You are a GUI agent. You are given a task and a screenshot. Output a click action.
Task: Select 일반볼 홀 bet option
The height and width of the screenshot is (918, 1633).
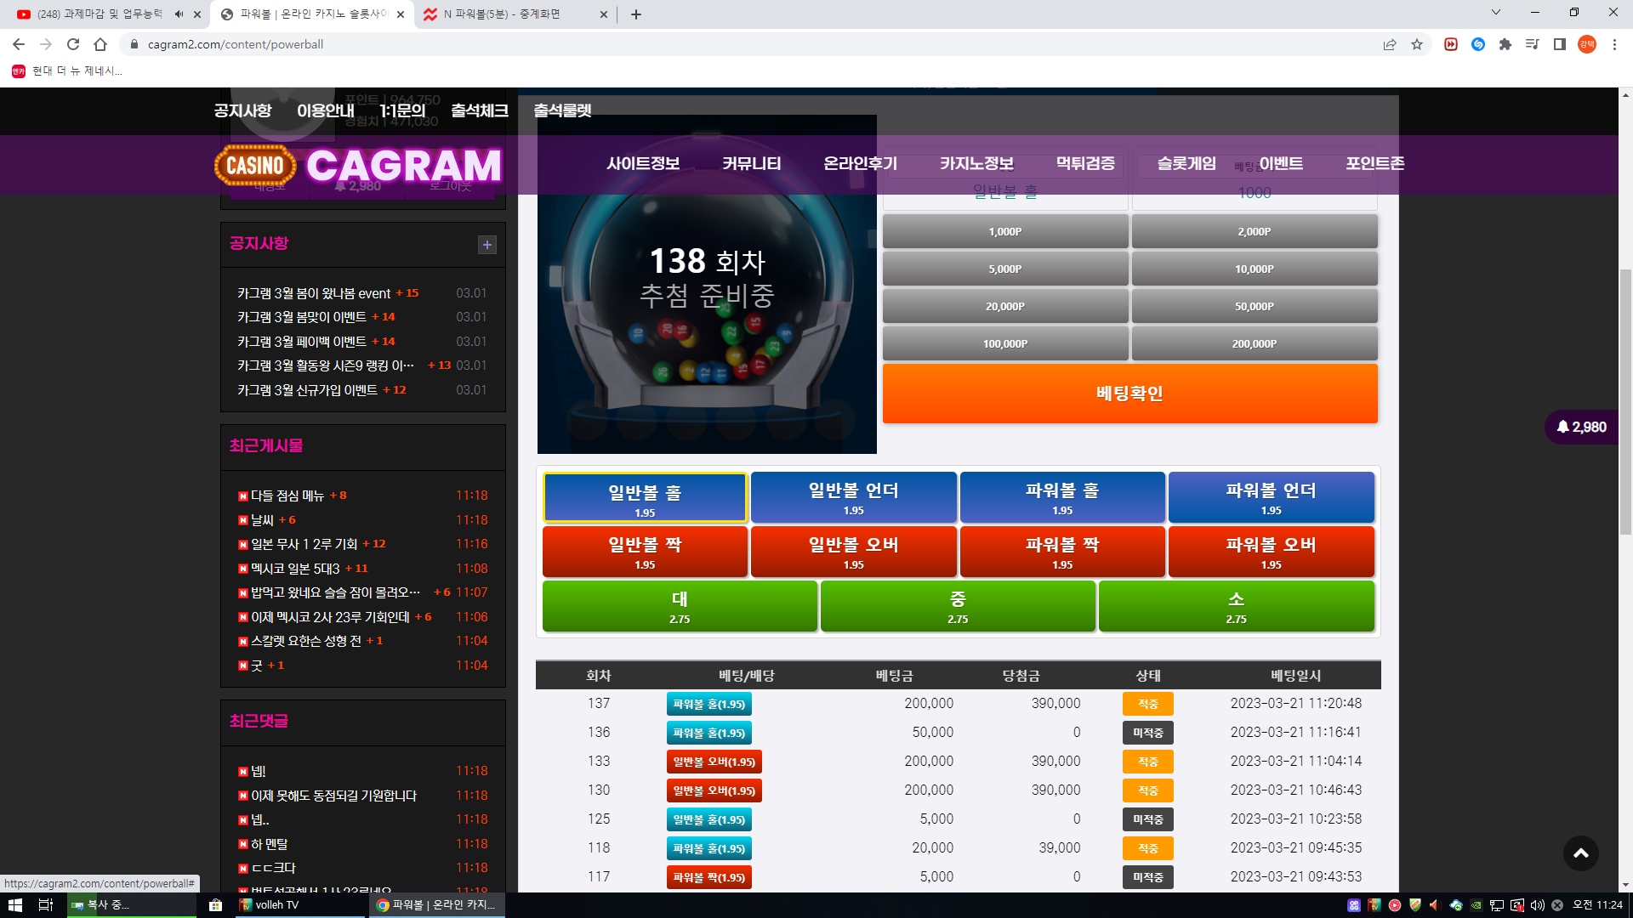coord(645,498)
